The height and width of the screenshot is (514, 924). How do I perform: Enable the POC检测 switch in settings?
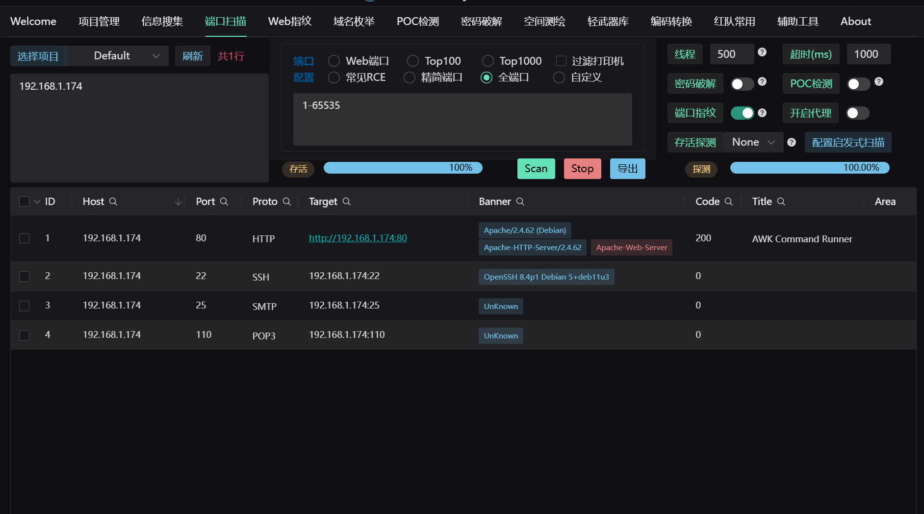[x=859, y=84]
